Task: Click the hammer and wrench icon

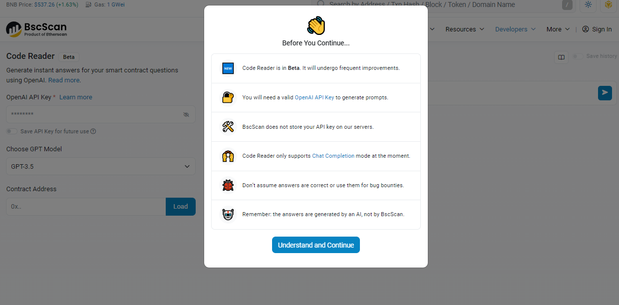Action: tap(228, 127)
